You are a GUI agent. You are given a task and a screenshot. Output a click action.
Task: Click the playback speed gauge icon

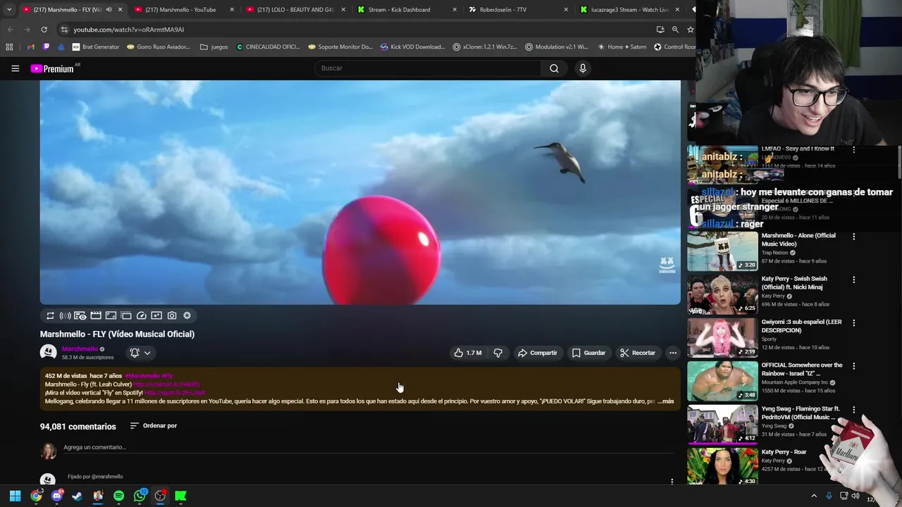[141, 315]
